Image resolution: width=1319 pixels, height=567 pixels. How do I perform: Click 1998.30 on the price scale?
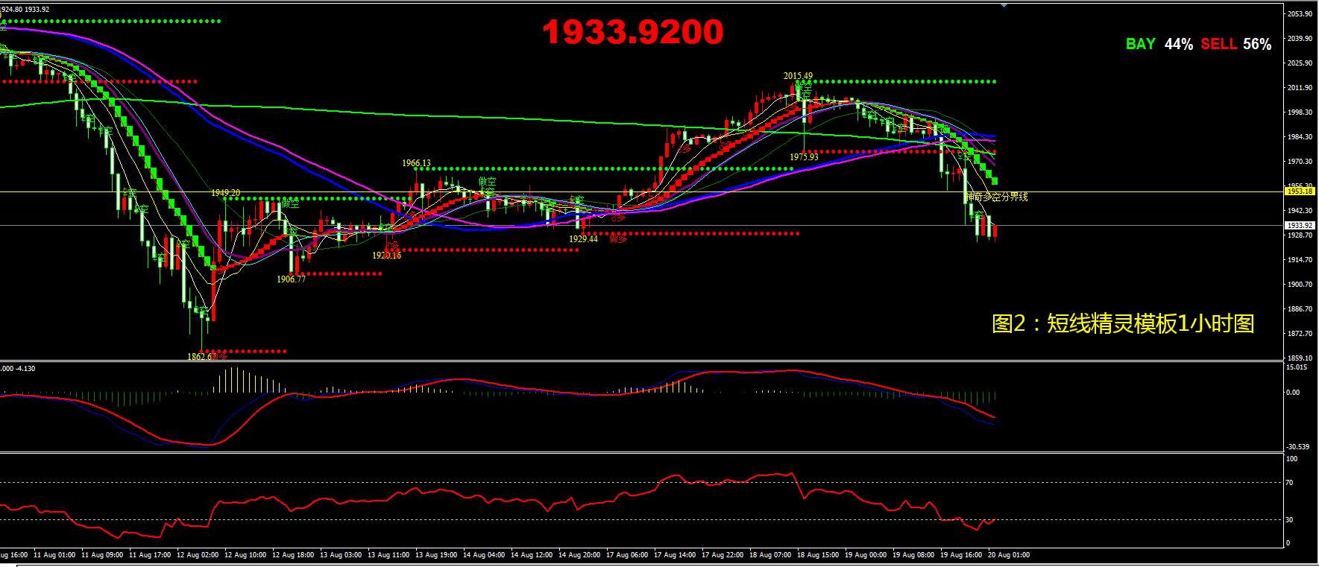coord(1299,113)
